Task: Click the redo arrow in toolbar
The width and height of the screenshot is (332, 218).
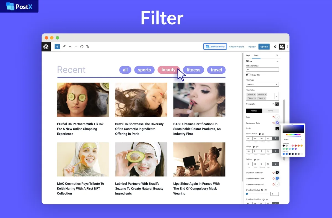Action: point(76,47)
